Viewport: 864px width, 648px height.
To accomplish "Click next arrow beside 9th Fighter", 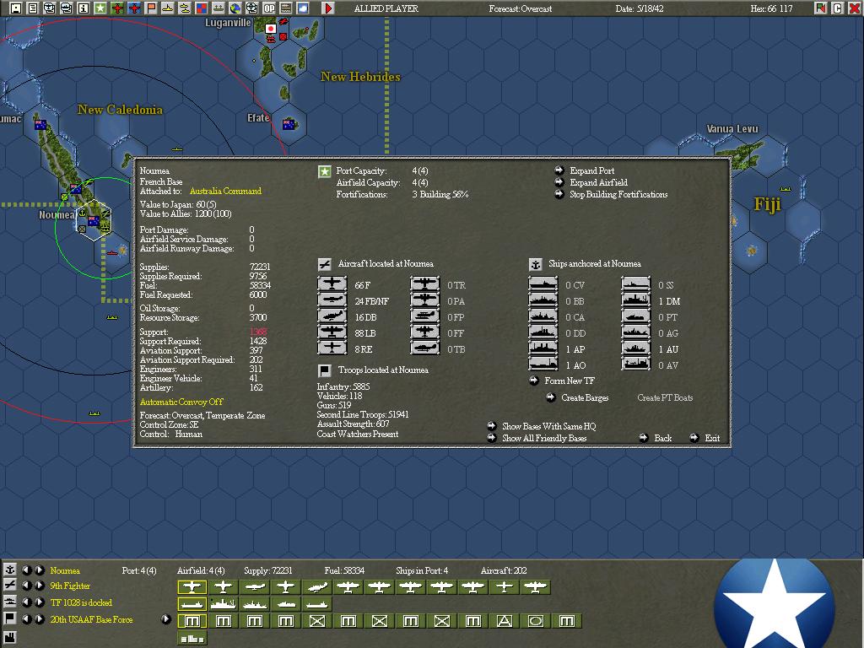I will [39, 586].
